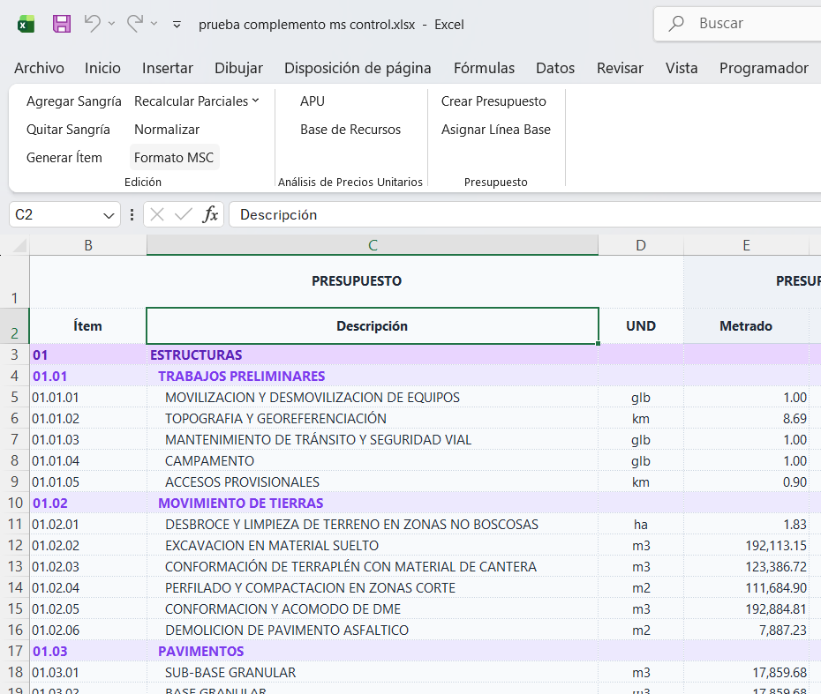Go to Disposición de página tab
Viewport: 821px width, 694px height.
[358, 68]
